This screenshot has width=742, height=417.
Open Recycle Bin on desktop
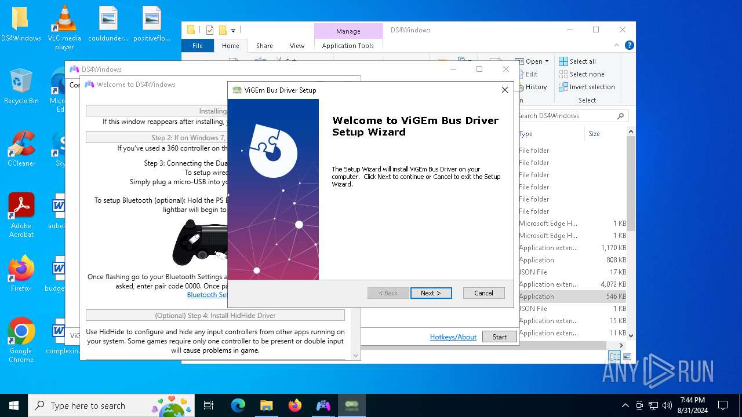tap(21, 87)
